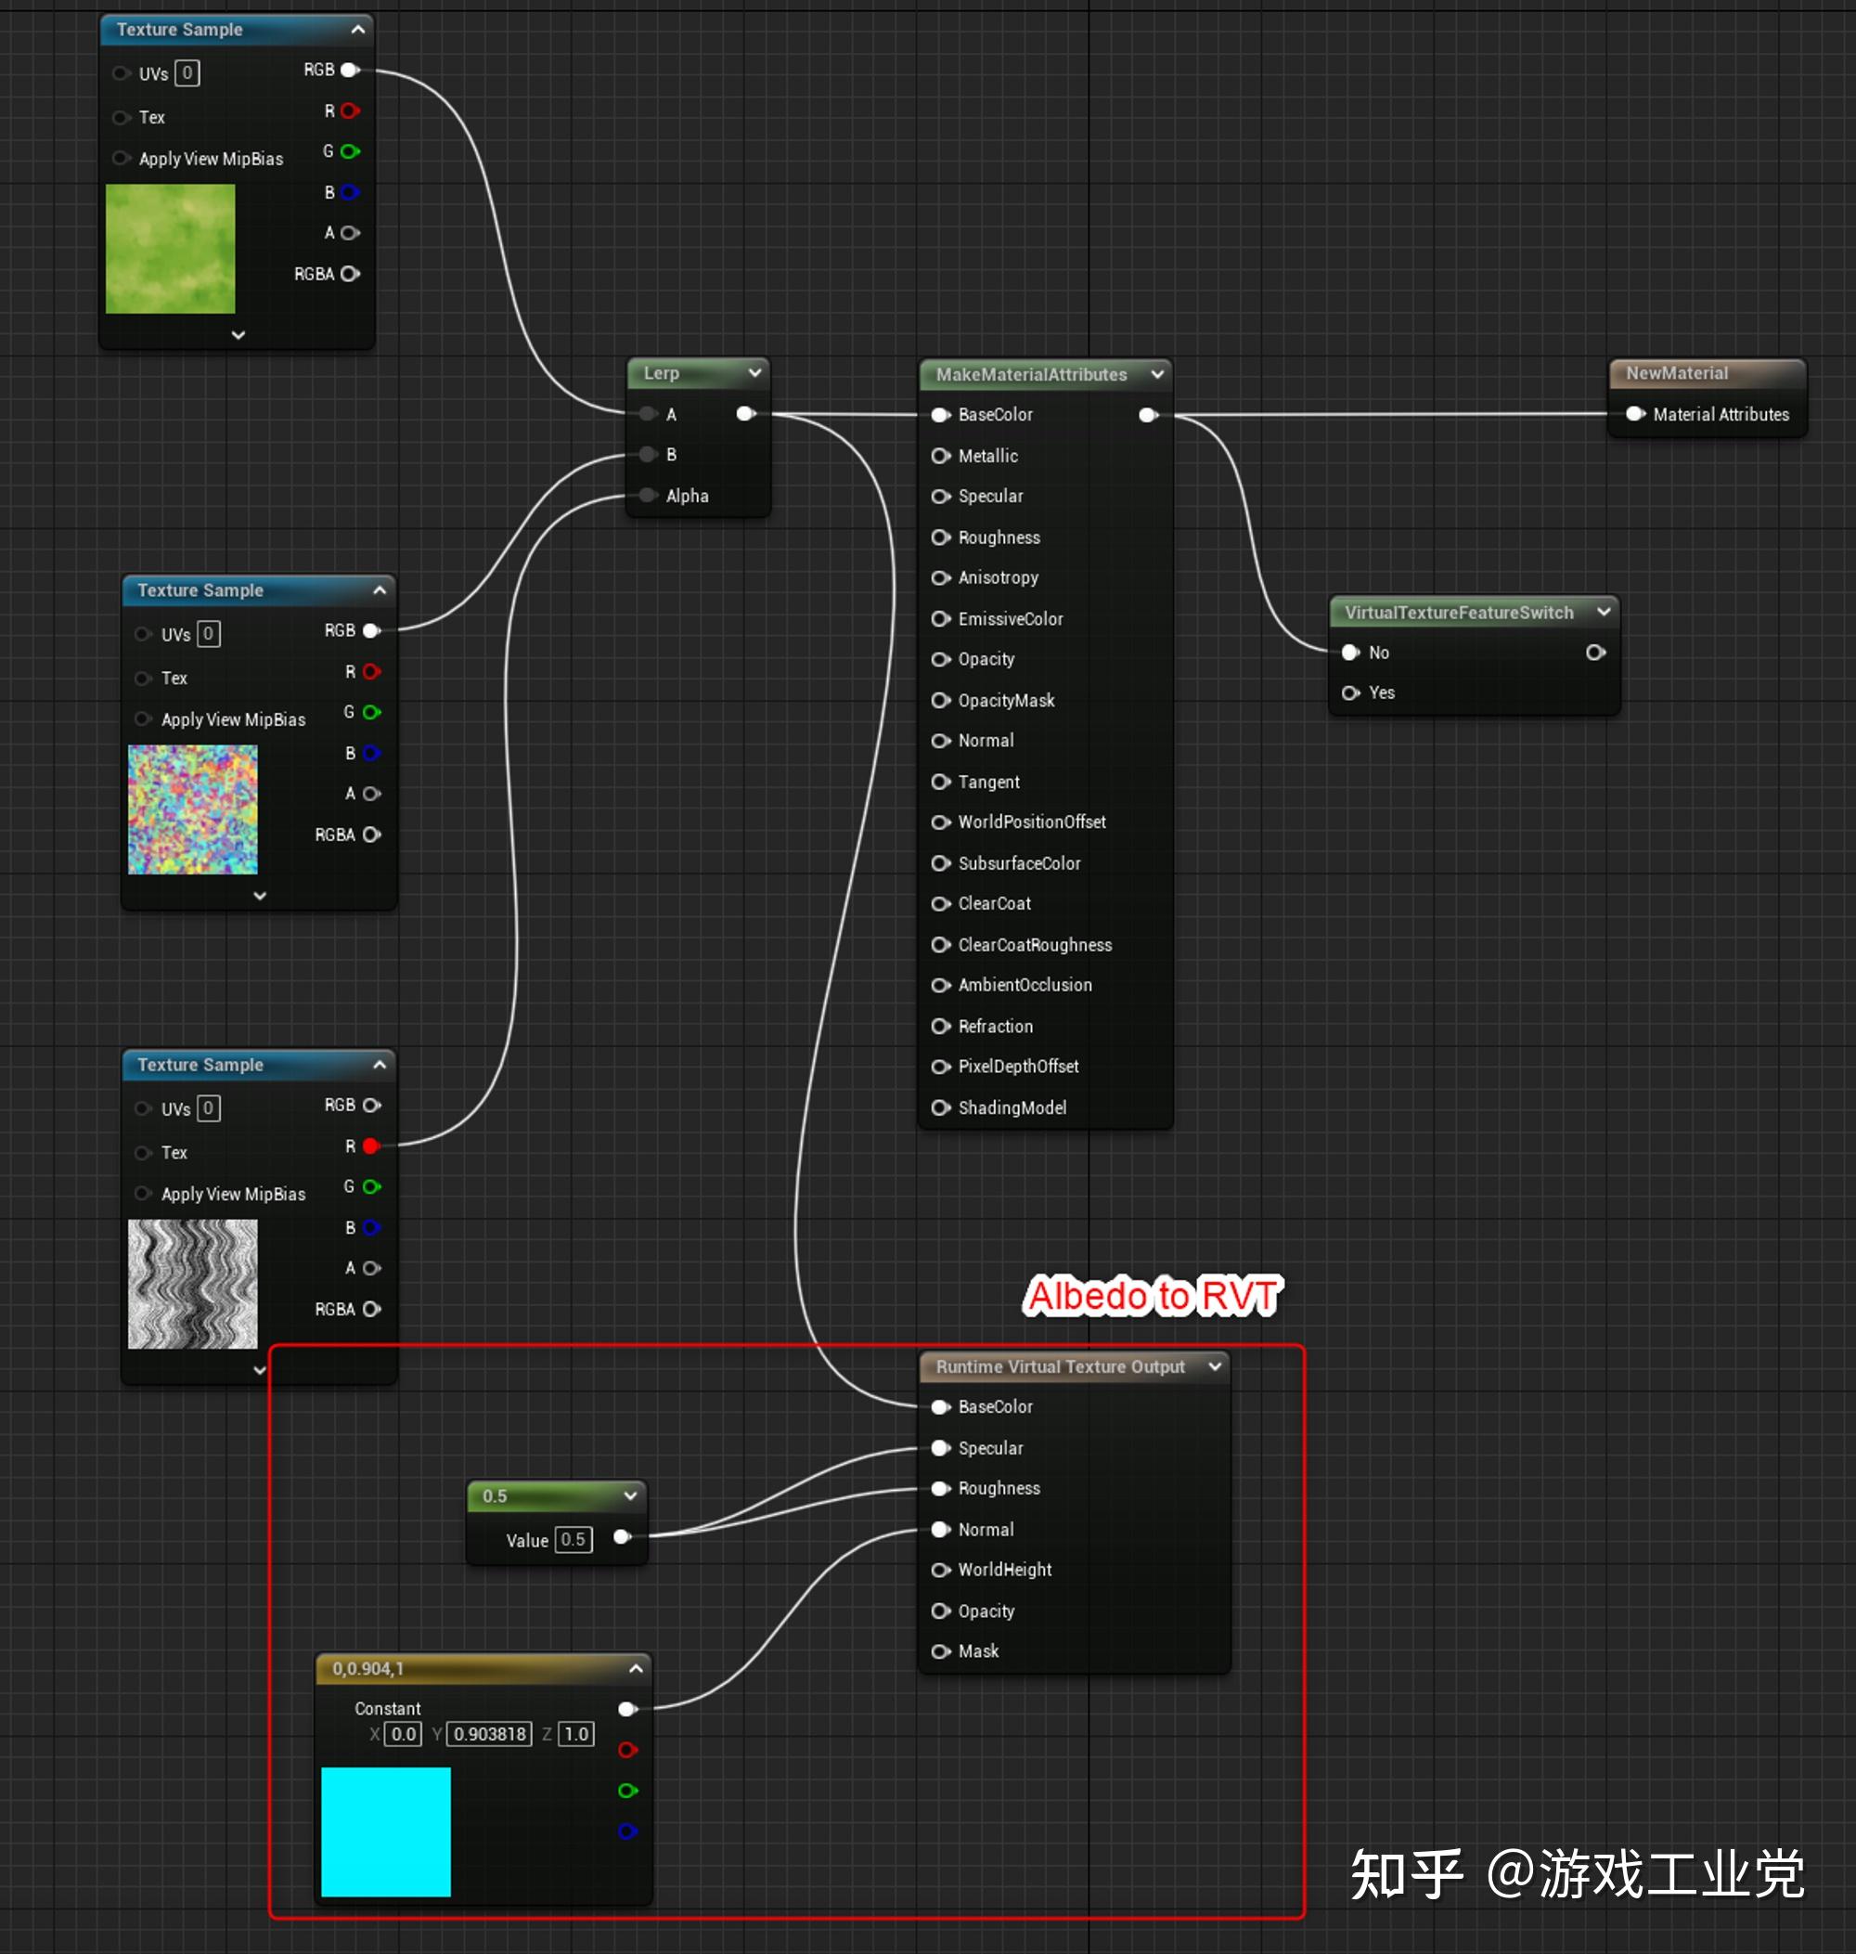Click the cyan color preview swatch

click(386, 1832)
